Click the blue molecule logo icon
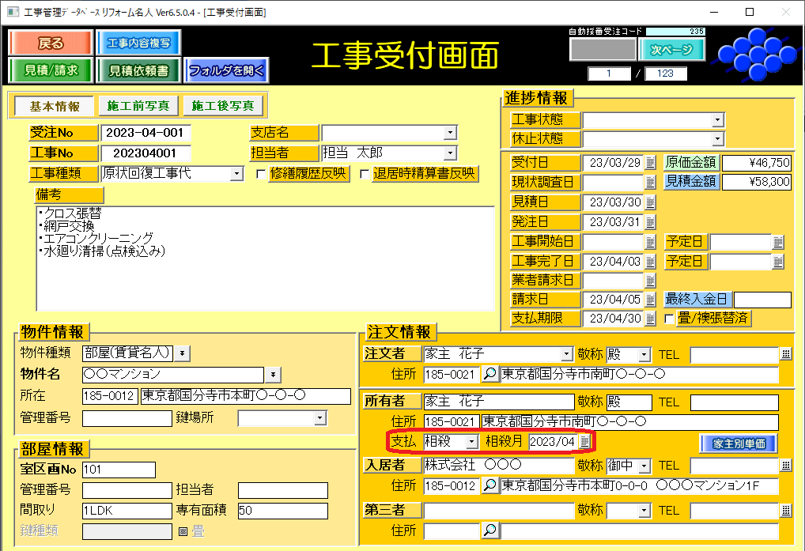Viewport: 805px width, 551px height. point(756,51)
